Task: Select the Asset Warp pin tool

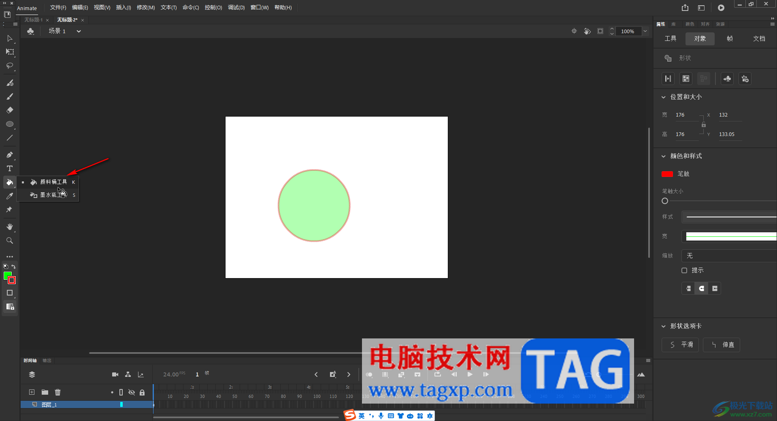Action: (x=10, y=210)
